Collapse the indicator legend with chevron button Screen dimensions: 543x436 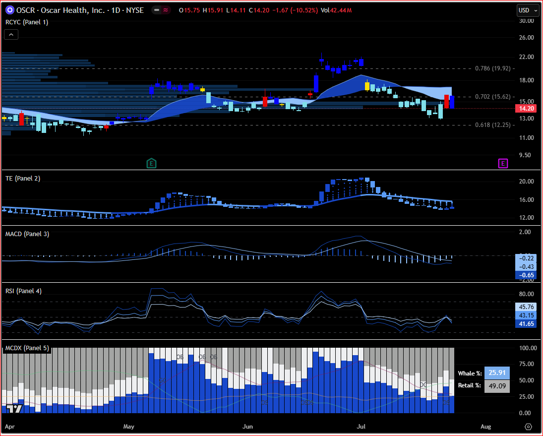pos(11,35)
